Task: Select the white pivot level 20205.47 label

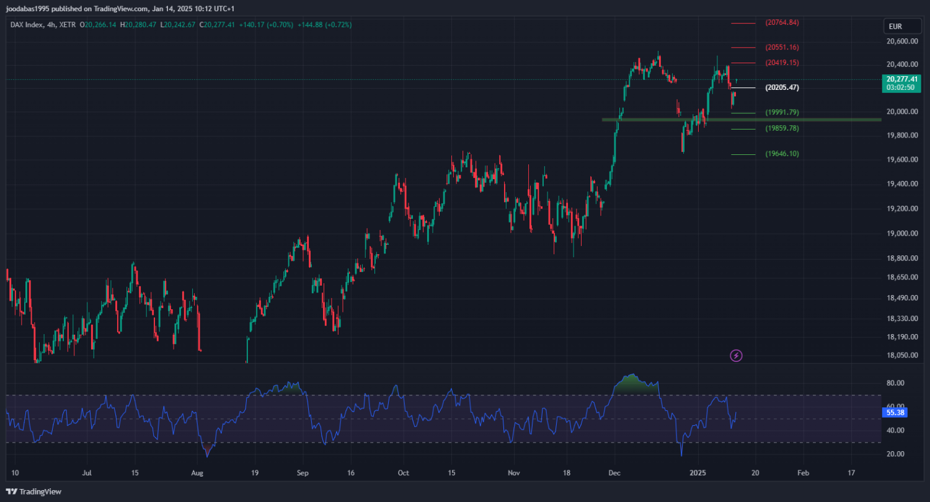Action: 782,87
